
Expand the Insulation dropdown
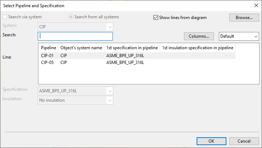75,100
